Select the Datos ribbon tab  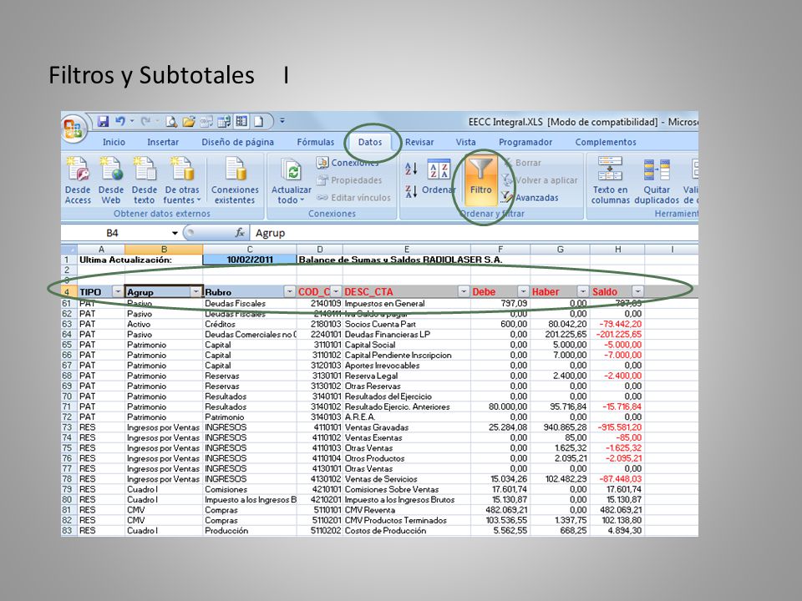pyautogui.click(x=370, y=142)
